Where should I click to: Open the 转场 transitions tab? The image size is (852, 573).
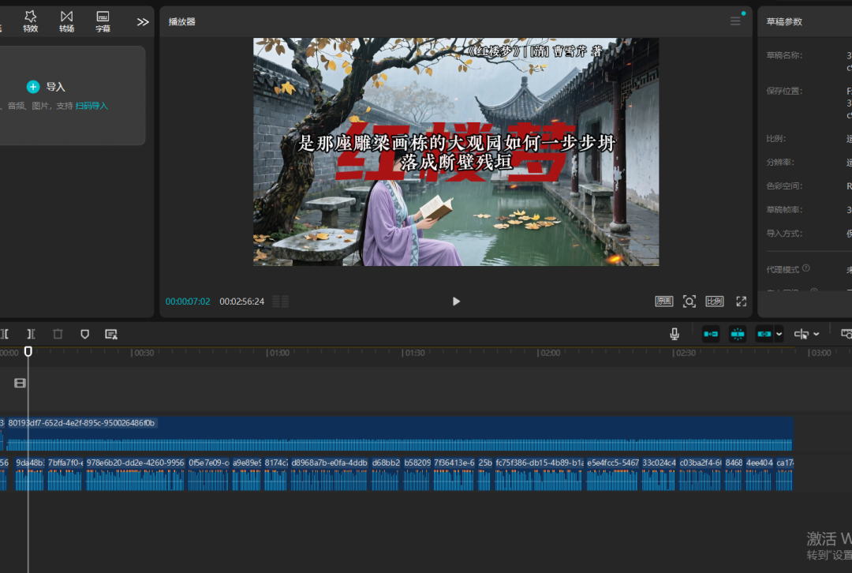67,22
